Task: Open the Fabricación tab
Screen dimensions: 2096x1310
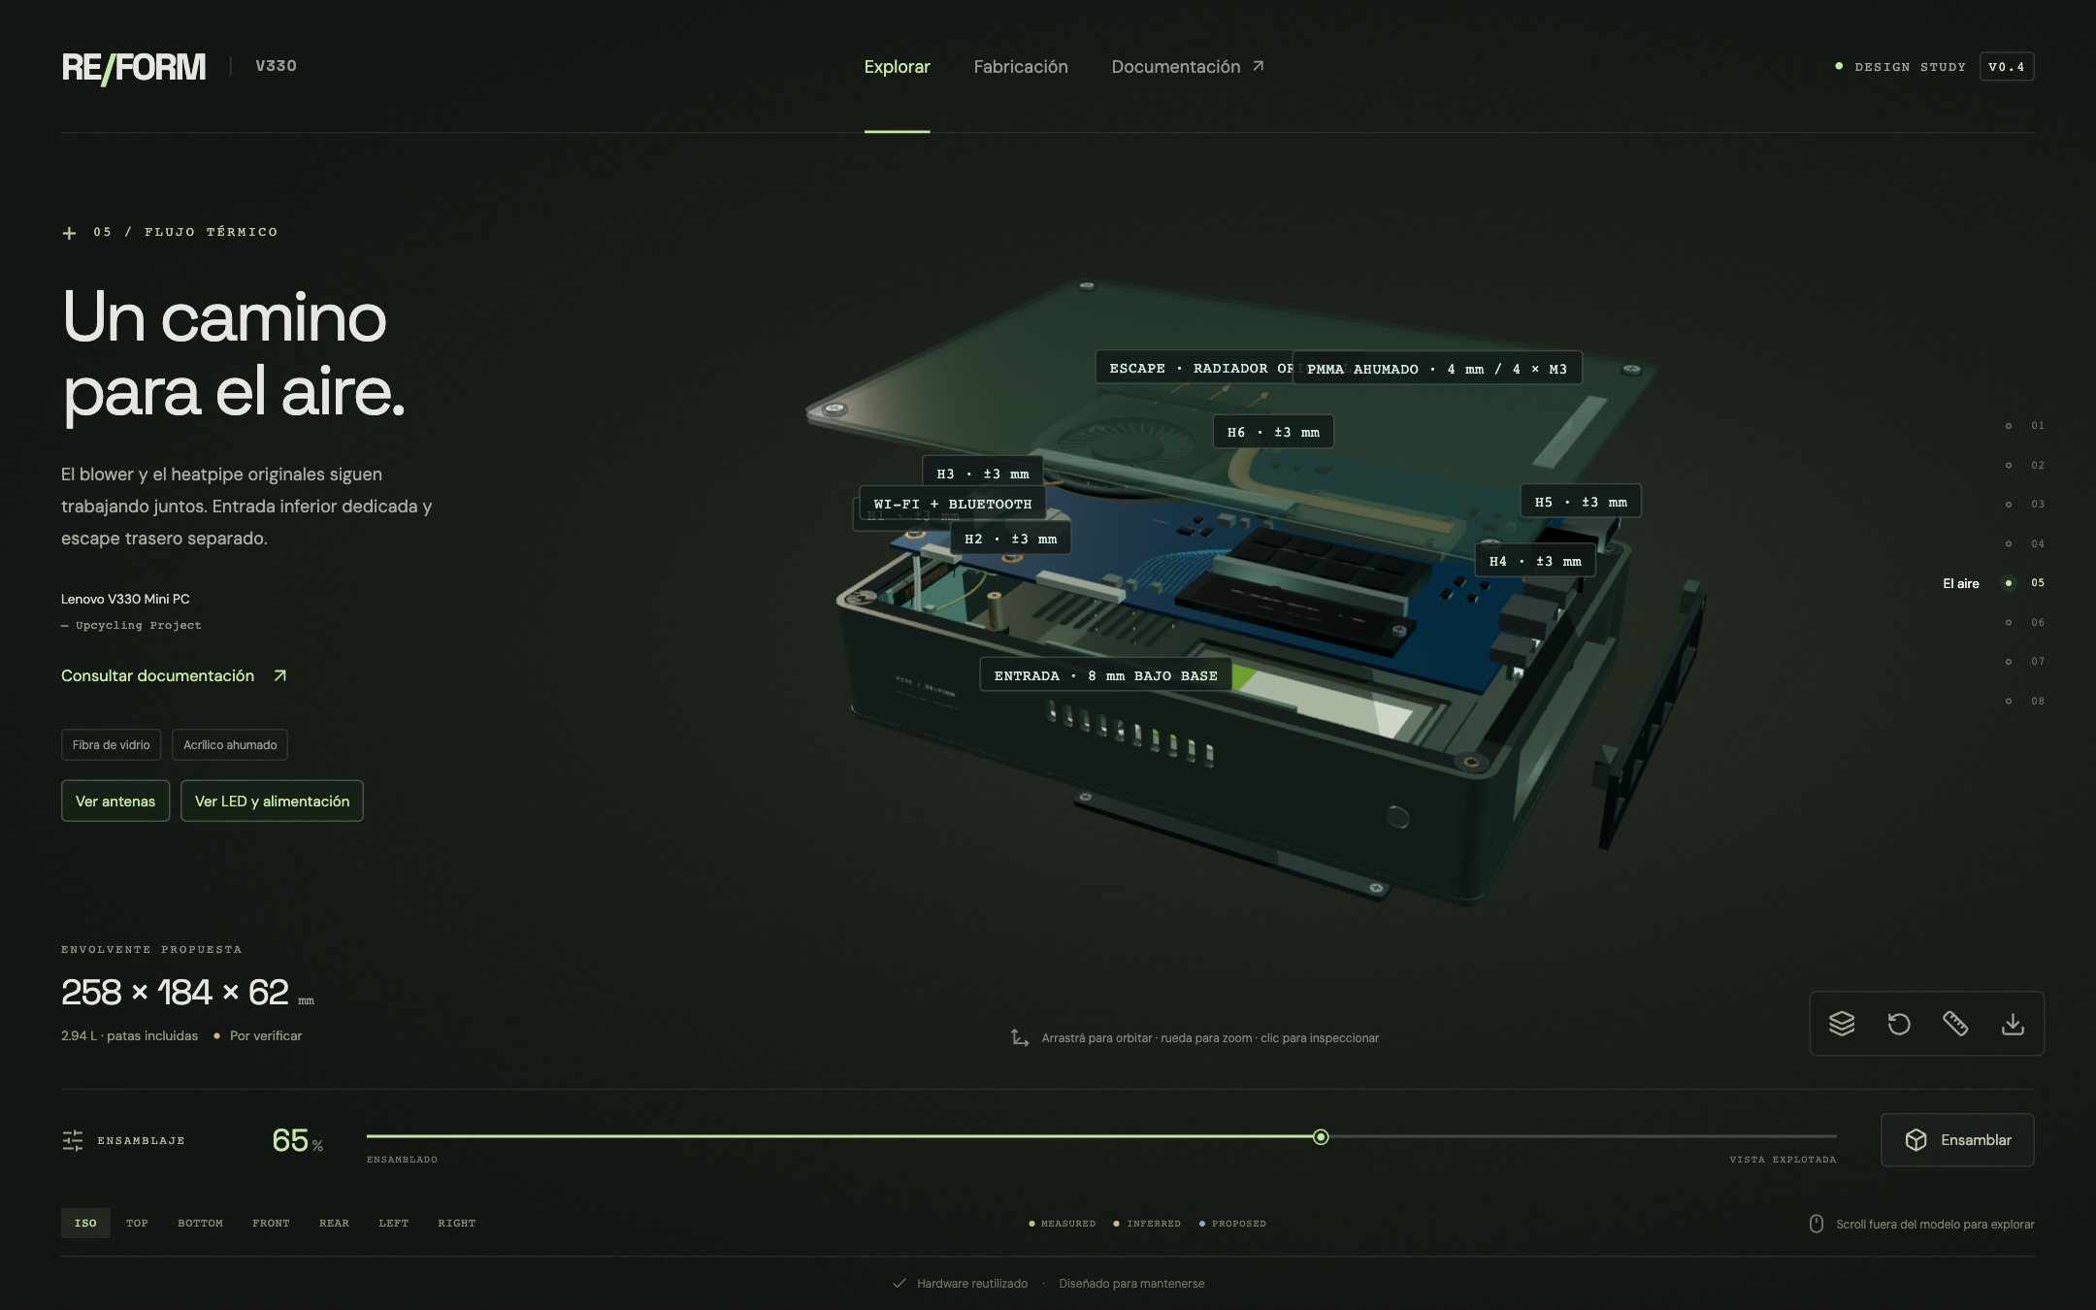Action: tap(1021, 66)
